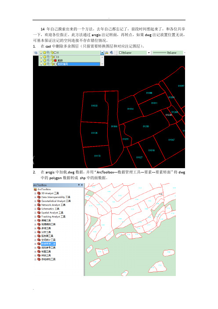Expand the Geostatistical Analyst tools node
218x309 pixels.
point(36,201)
